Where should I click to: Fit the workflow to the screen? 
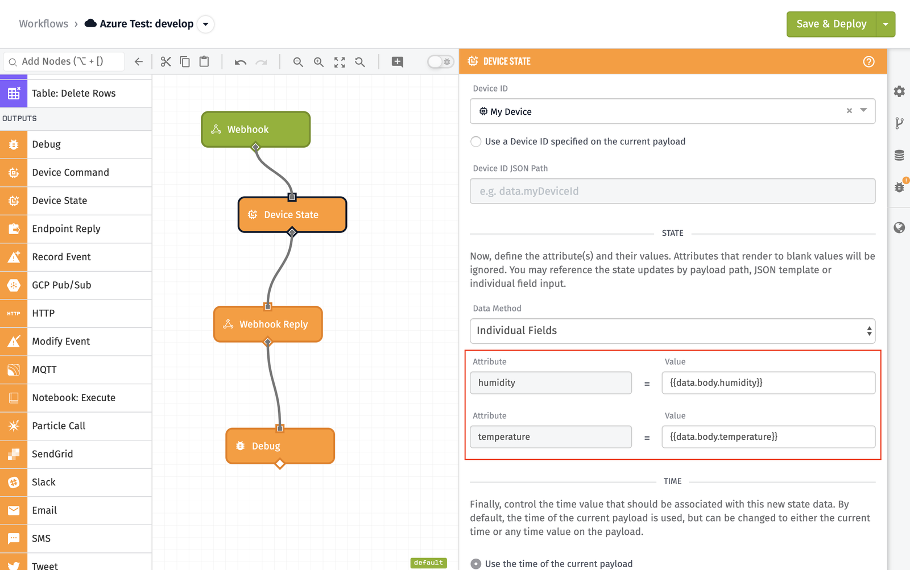point(340,61)
